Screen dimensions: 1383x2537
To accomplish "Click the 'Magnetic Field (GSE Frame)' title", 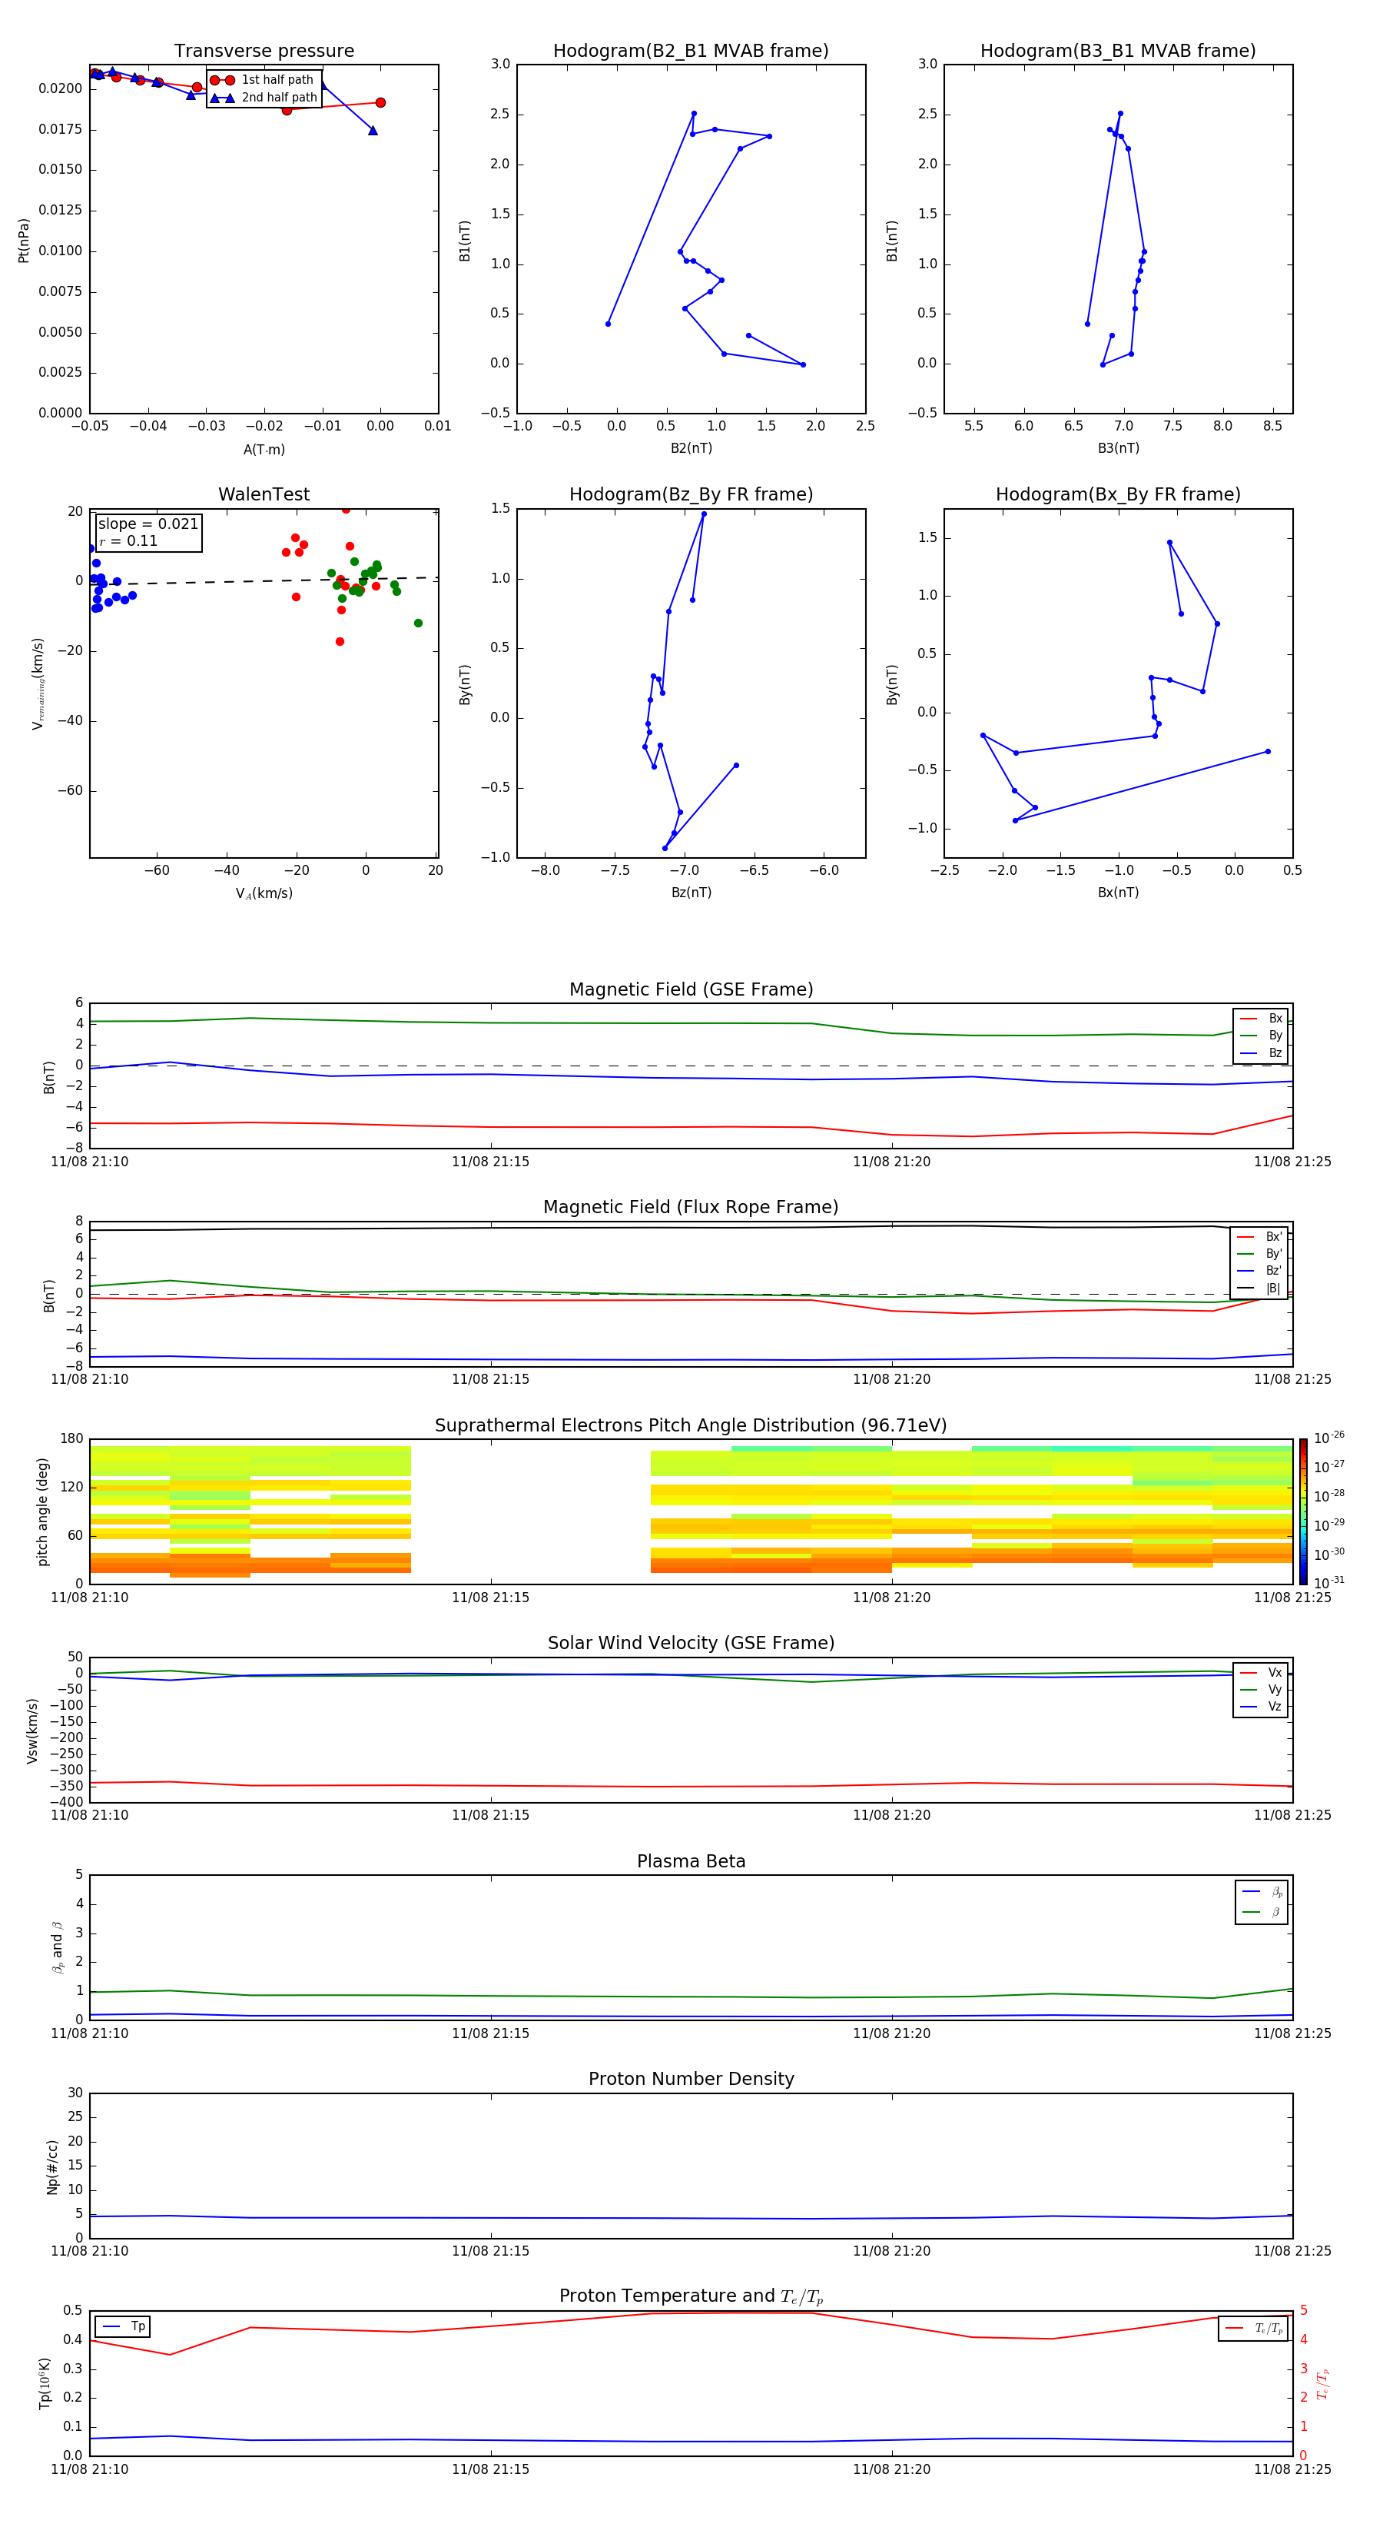I will pyautogui.click(x=691, y=989).
